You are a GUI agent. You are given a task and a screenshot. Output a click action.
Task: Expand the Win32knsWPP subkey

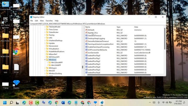47,62
